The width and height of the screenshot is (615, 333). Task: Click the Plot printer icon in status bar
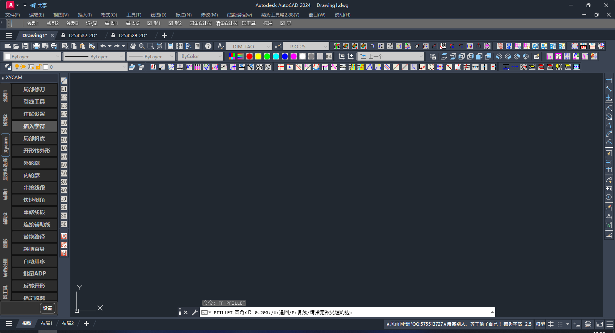tap(588, 324)
